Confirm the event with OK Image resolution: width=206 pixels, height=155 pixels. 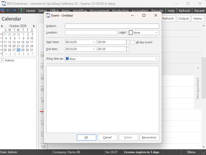(86, 137)
